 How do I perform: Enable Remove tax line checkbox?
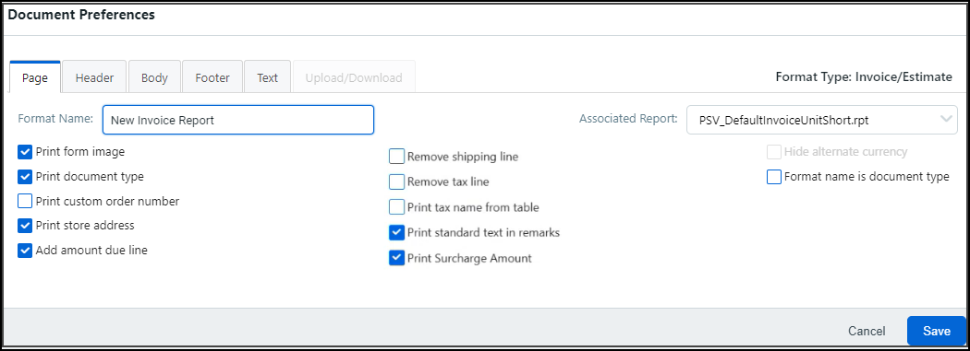click(396, 182)
